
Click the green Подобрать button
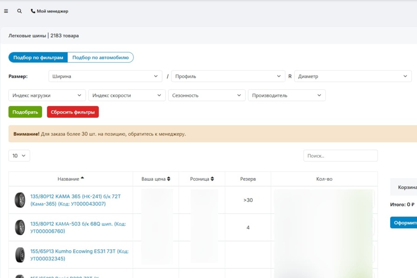[x=25, y=112]
